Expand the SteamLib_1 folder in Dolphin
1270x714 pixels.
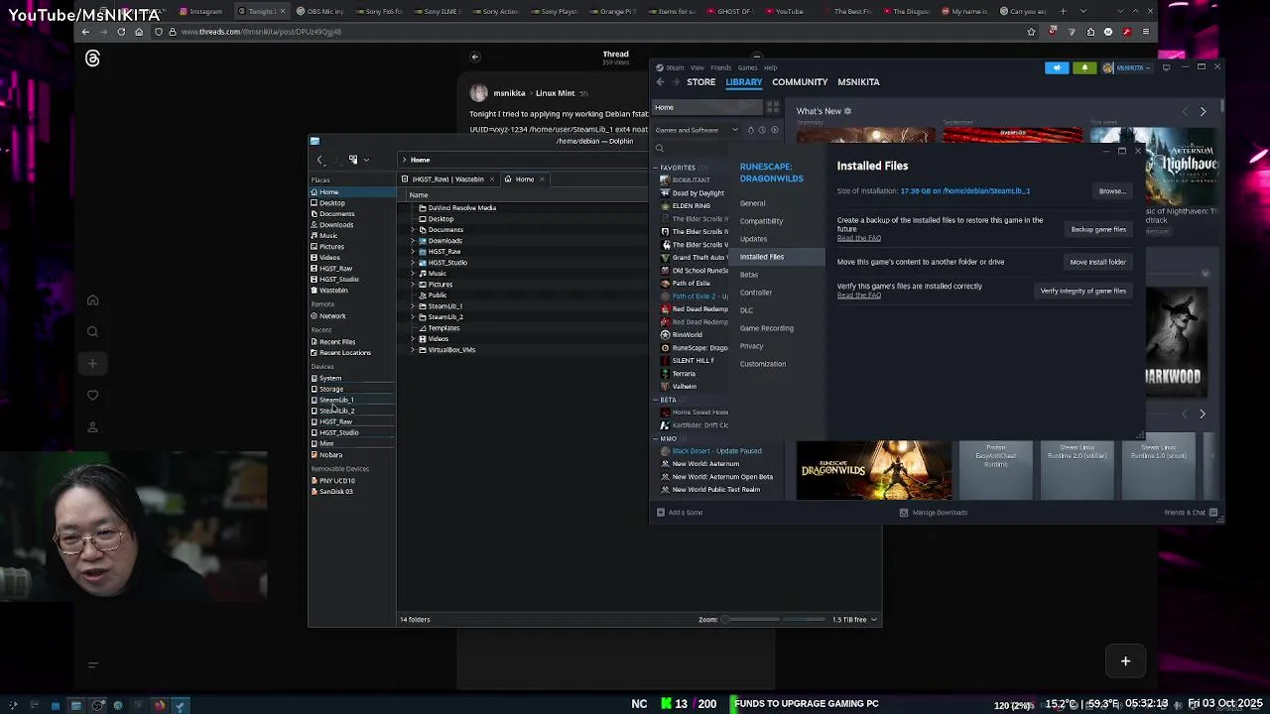click(x=413, y=306)
